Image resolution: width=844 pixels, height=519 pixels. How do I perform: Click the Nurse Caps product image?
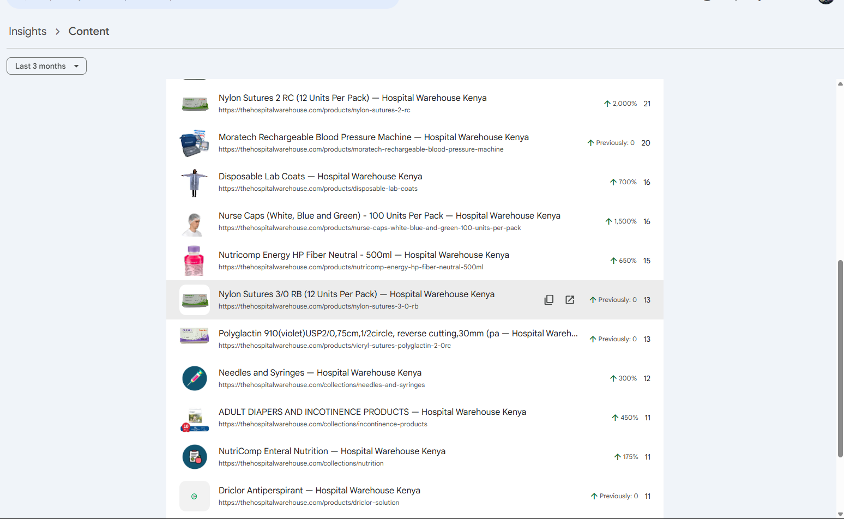195,224
